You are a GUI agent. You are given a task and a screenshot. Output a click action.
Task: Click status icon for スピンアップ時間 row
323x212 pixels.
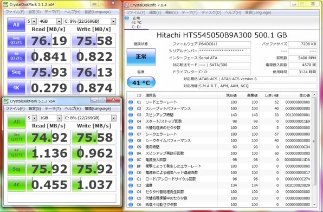(x=131, y=115)
